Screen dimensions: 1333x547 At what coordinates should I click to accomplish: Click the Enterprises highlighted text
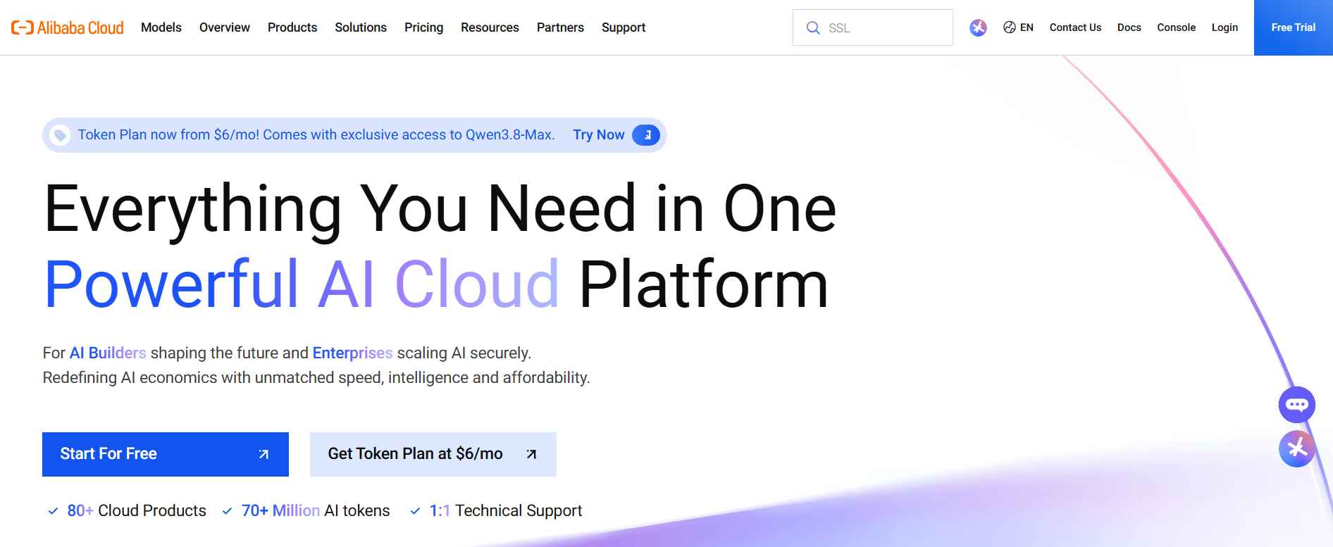pos(353,353)
